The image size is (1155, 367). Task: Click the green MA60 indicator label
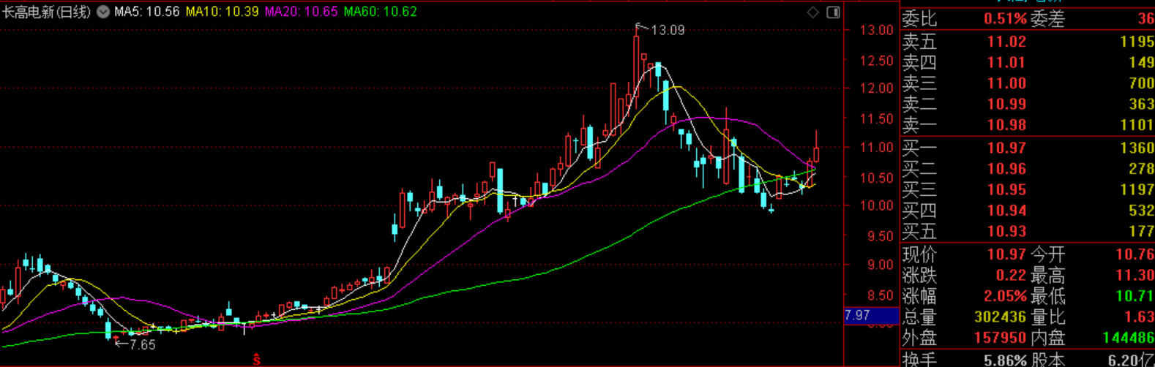(x=380, y=12)
